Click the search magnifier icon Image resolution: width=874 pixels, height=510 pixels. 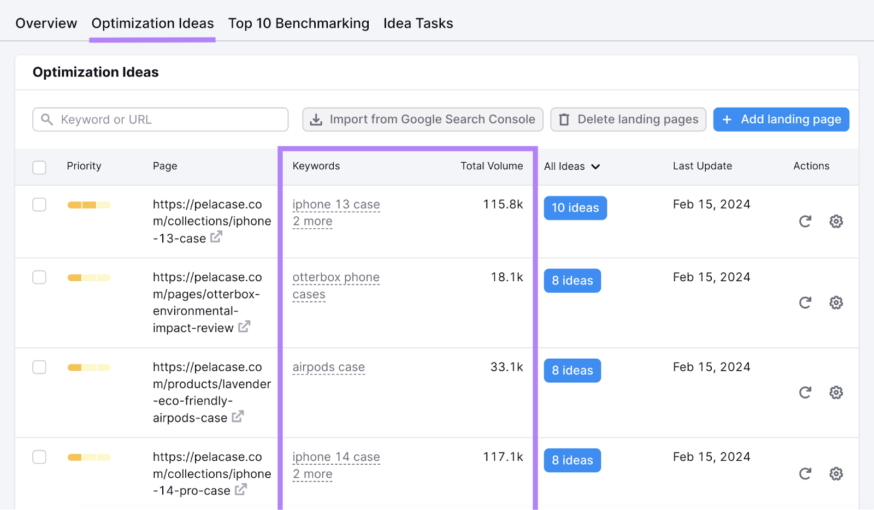click(x=47, y=120)
